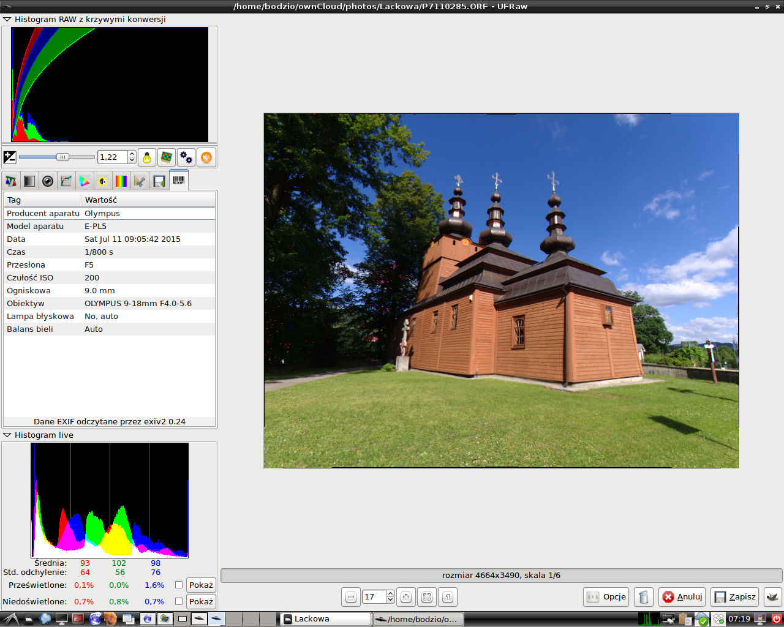This screenshot has width=784, height=627.
Task: Collapse the Histogram live section
Action: 7,435
